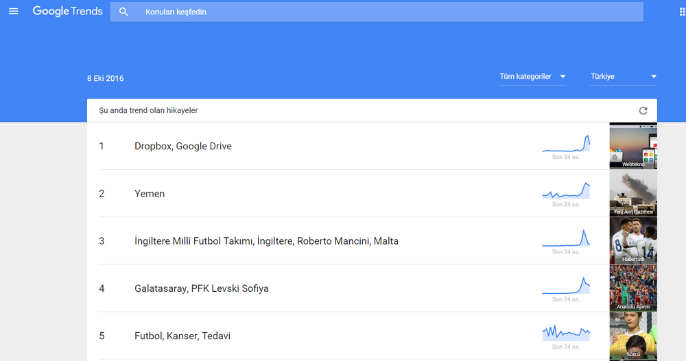686x361 pixels.
Task: Click the Google Trends logo
Action: pyautogui.click(x=67, y=12)
